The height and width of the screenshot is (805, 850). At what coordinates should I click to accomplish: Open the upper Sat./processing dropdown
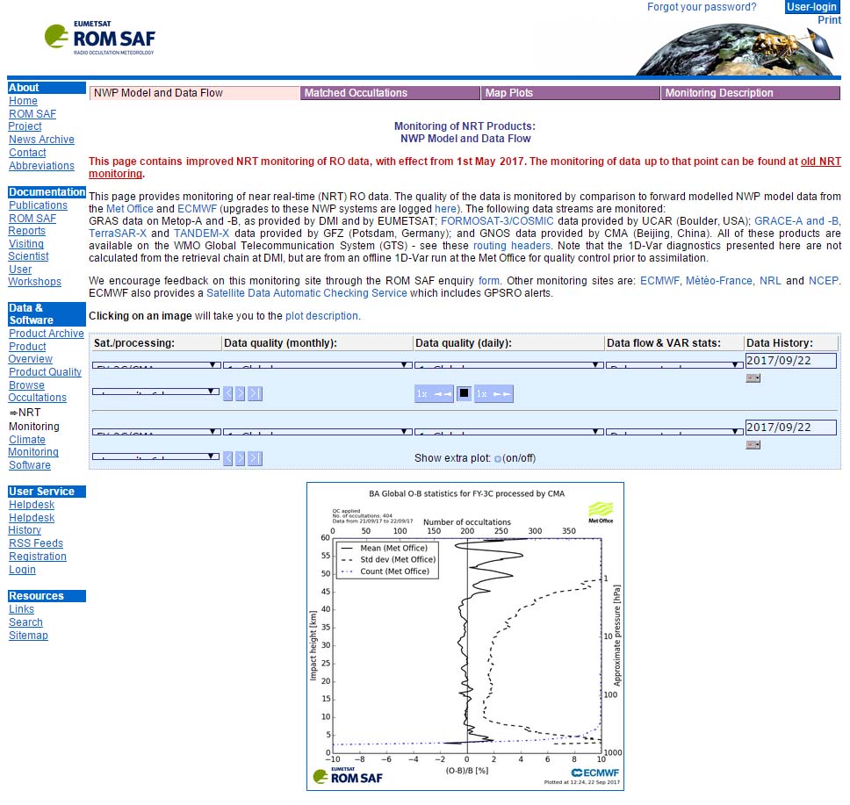click(156, 365)
